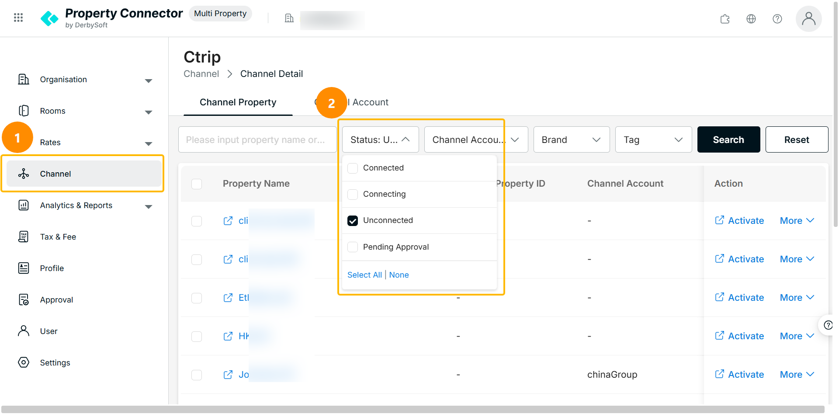
Task: Open the user profile avatar
Action: click(x=809, y=19)
